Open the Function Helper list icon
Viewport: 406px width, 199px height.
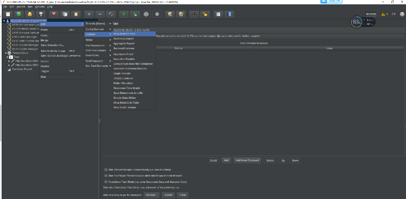point(219,14)
